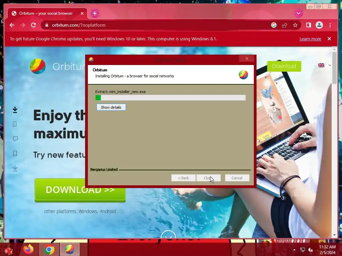Click the lower sidebar download icon
This screenshot has width=342, height=256.
15,168
